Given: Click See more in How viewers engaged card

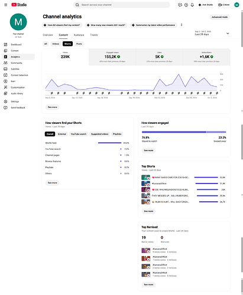Looking at the screenshot, I should click(x=148, y=150).
